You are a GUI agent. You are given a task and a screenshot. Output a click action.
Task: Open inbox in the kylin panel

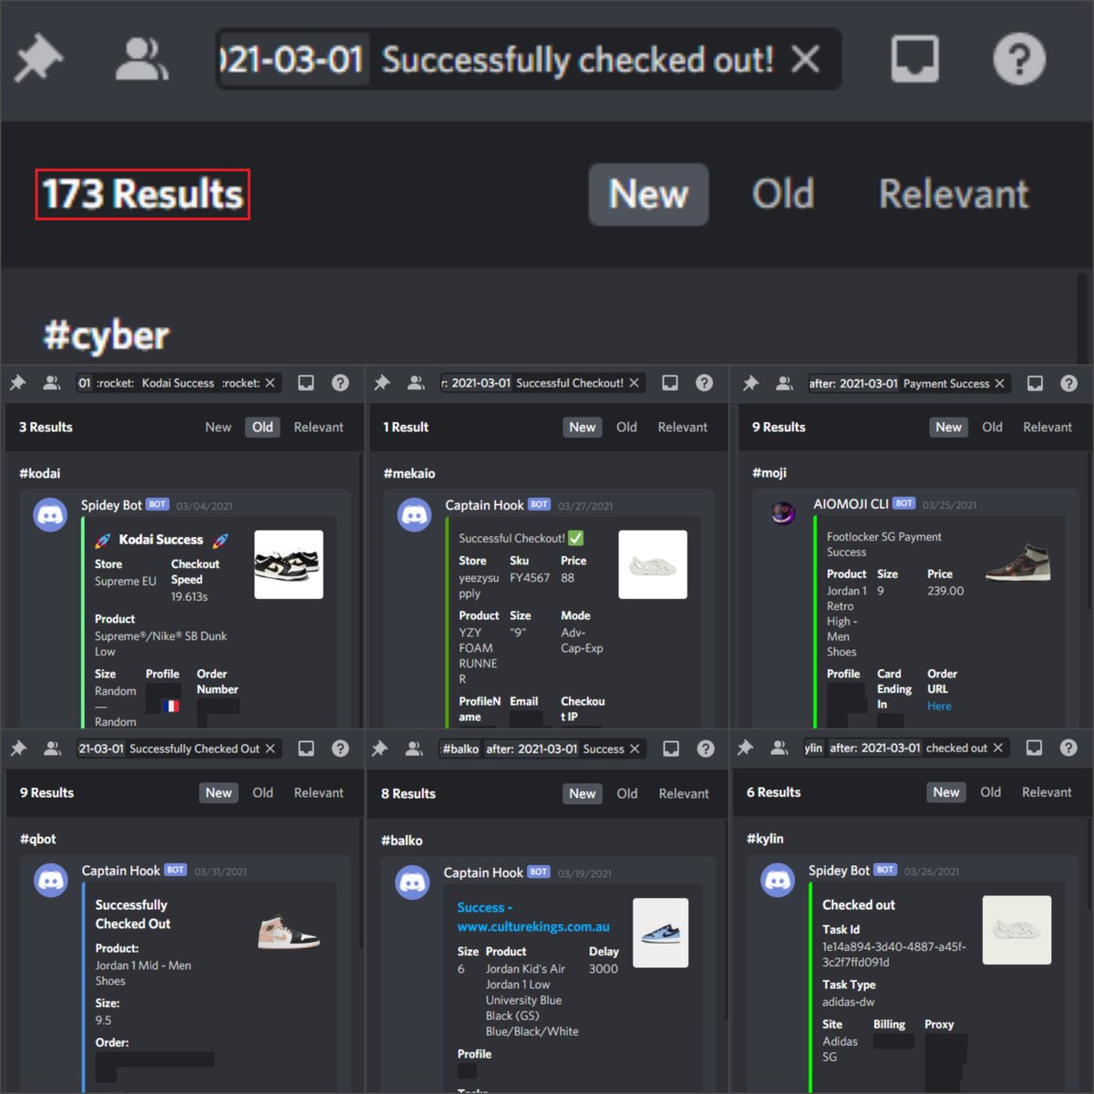pyautogui.click(x=1034, y=748)
